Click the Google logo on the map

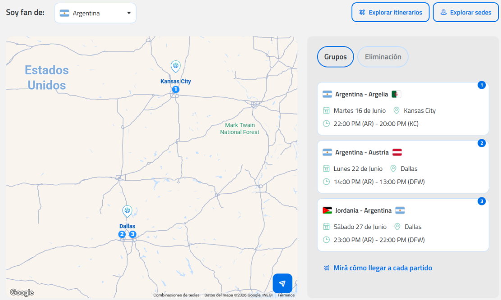coord(22,293)
